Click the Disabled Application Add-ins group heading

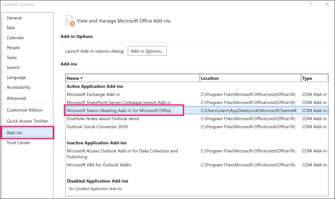[x=97, y=181]
